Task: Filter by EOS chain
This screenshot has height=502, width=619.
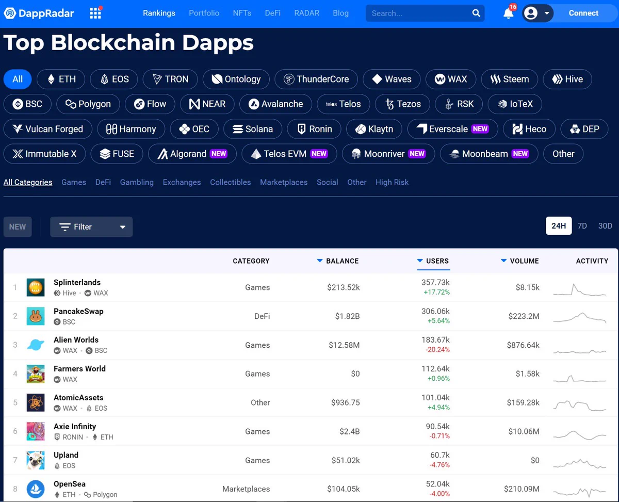Action: point(114,79)
